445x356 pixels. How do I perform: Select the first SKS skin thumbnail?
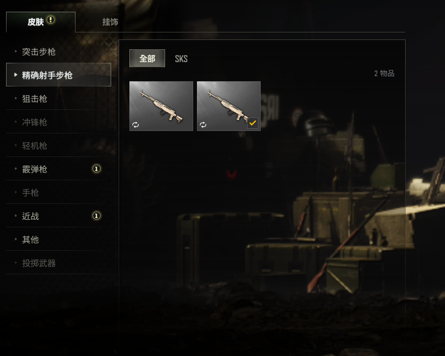tap(161, 106)
